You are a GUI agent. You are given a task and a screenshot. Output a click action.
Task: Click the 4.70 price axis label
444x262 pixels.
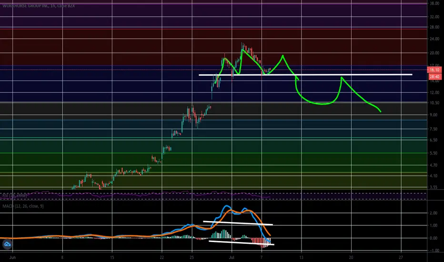[x=434, y=165]
